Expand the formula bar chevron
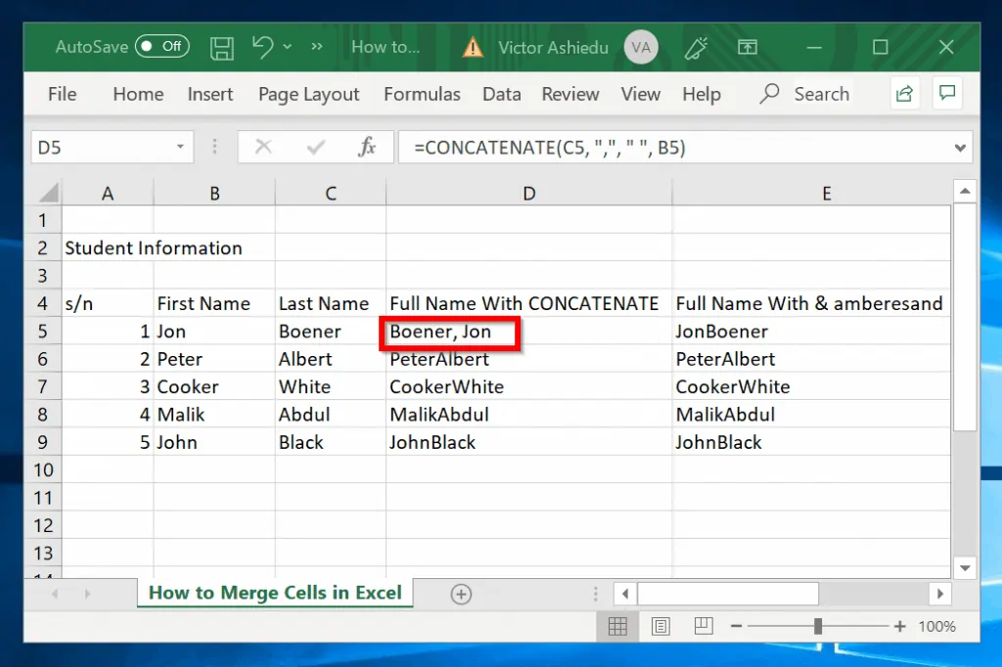The image size is (1002, 667). pos(960,148)
